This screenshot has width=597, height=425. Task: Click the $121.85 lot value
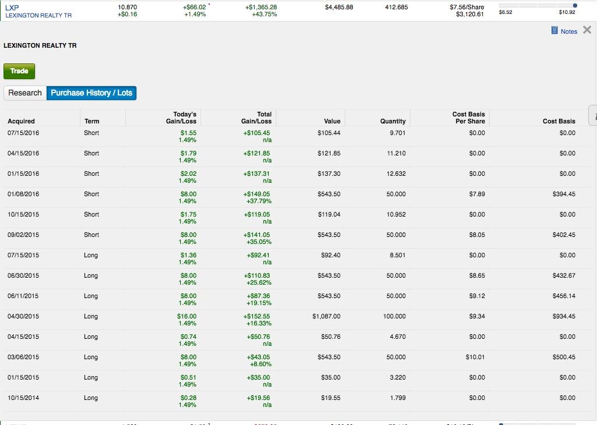[329, 154]
